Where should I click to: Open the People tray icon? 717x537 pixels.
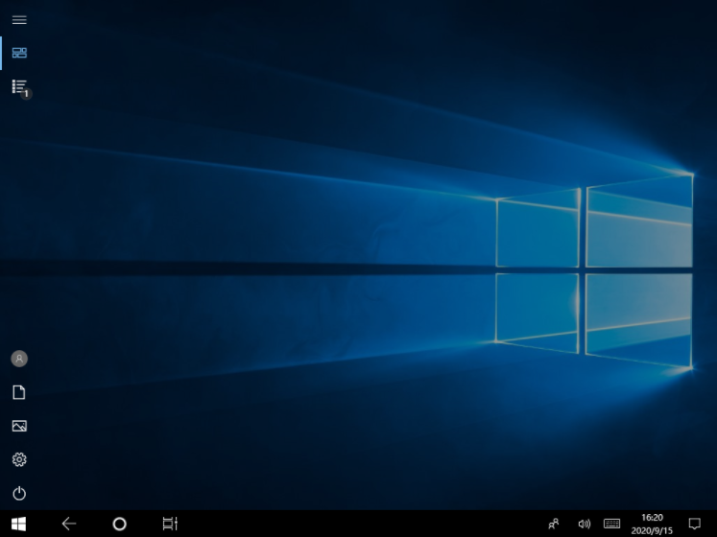(554, 524)
